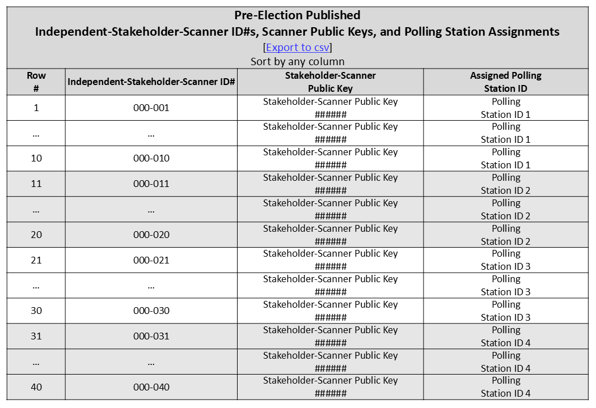Select scanner ID 000-001 cell
Image resolution: width=596 pixels, height=408 pixels.
coord(151,108)
